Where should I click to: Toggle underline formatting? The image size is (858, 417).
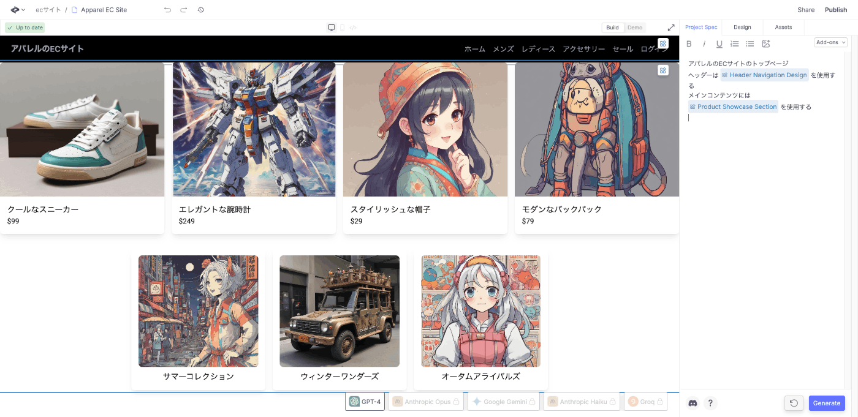(719, 43)
